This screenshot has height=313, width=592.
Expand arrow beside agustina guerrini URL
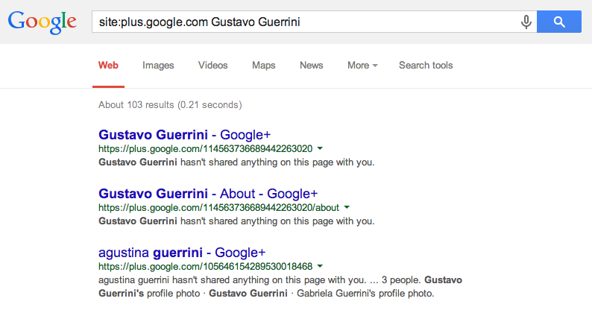320,266
